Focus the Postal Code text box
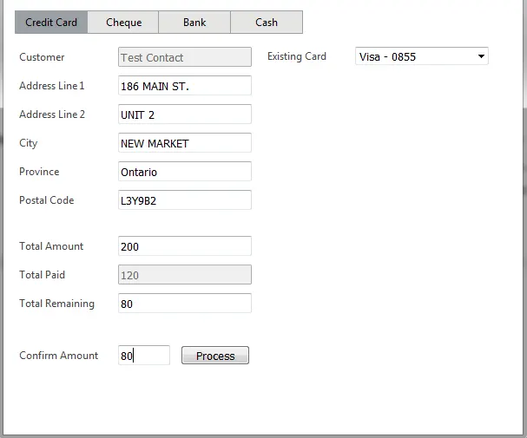Viewport: 527px width, 438px height. [184, 200]
